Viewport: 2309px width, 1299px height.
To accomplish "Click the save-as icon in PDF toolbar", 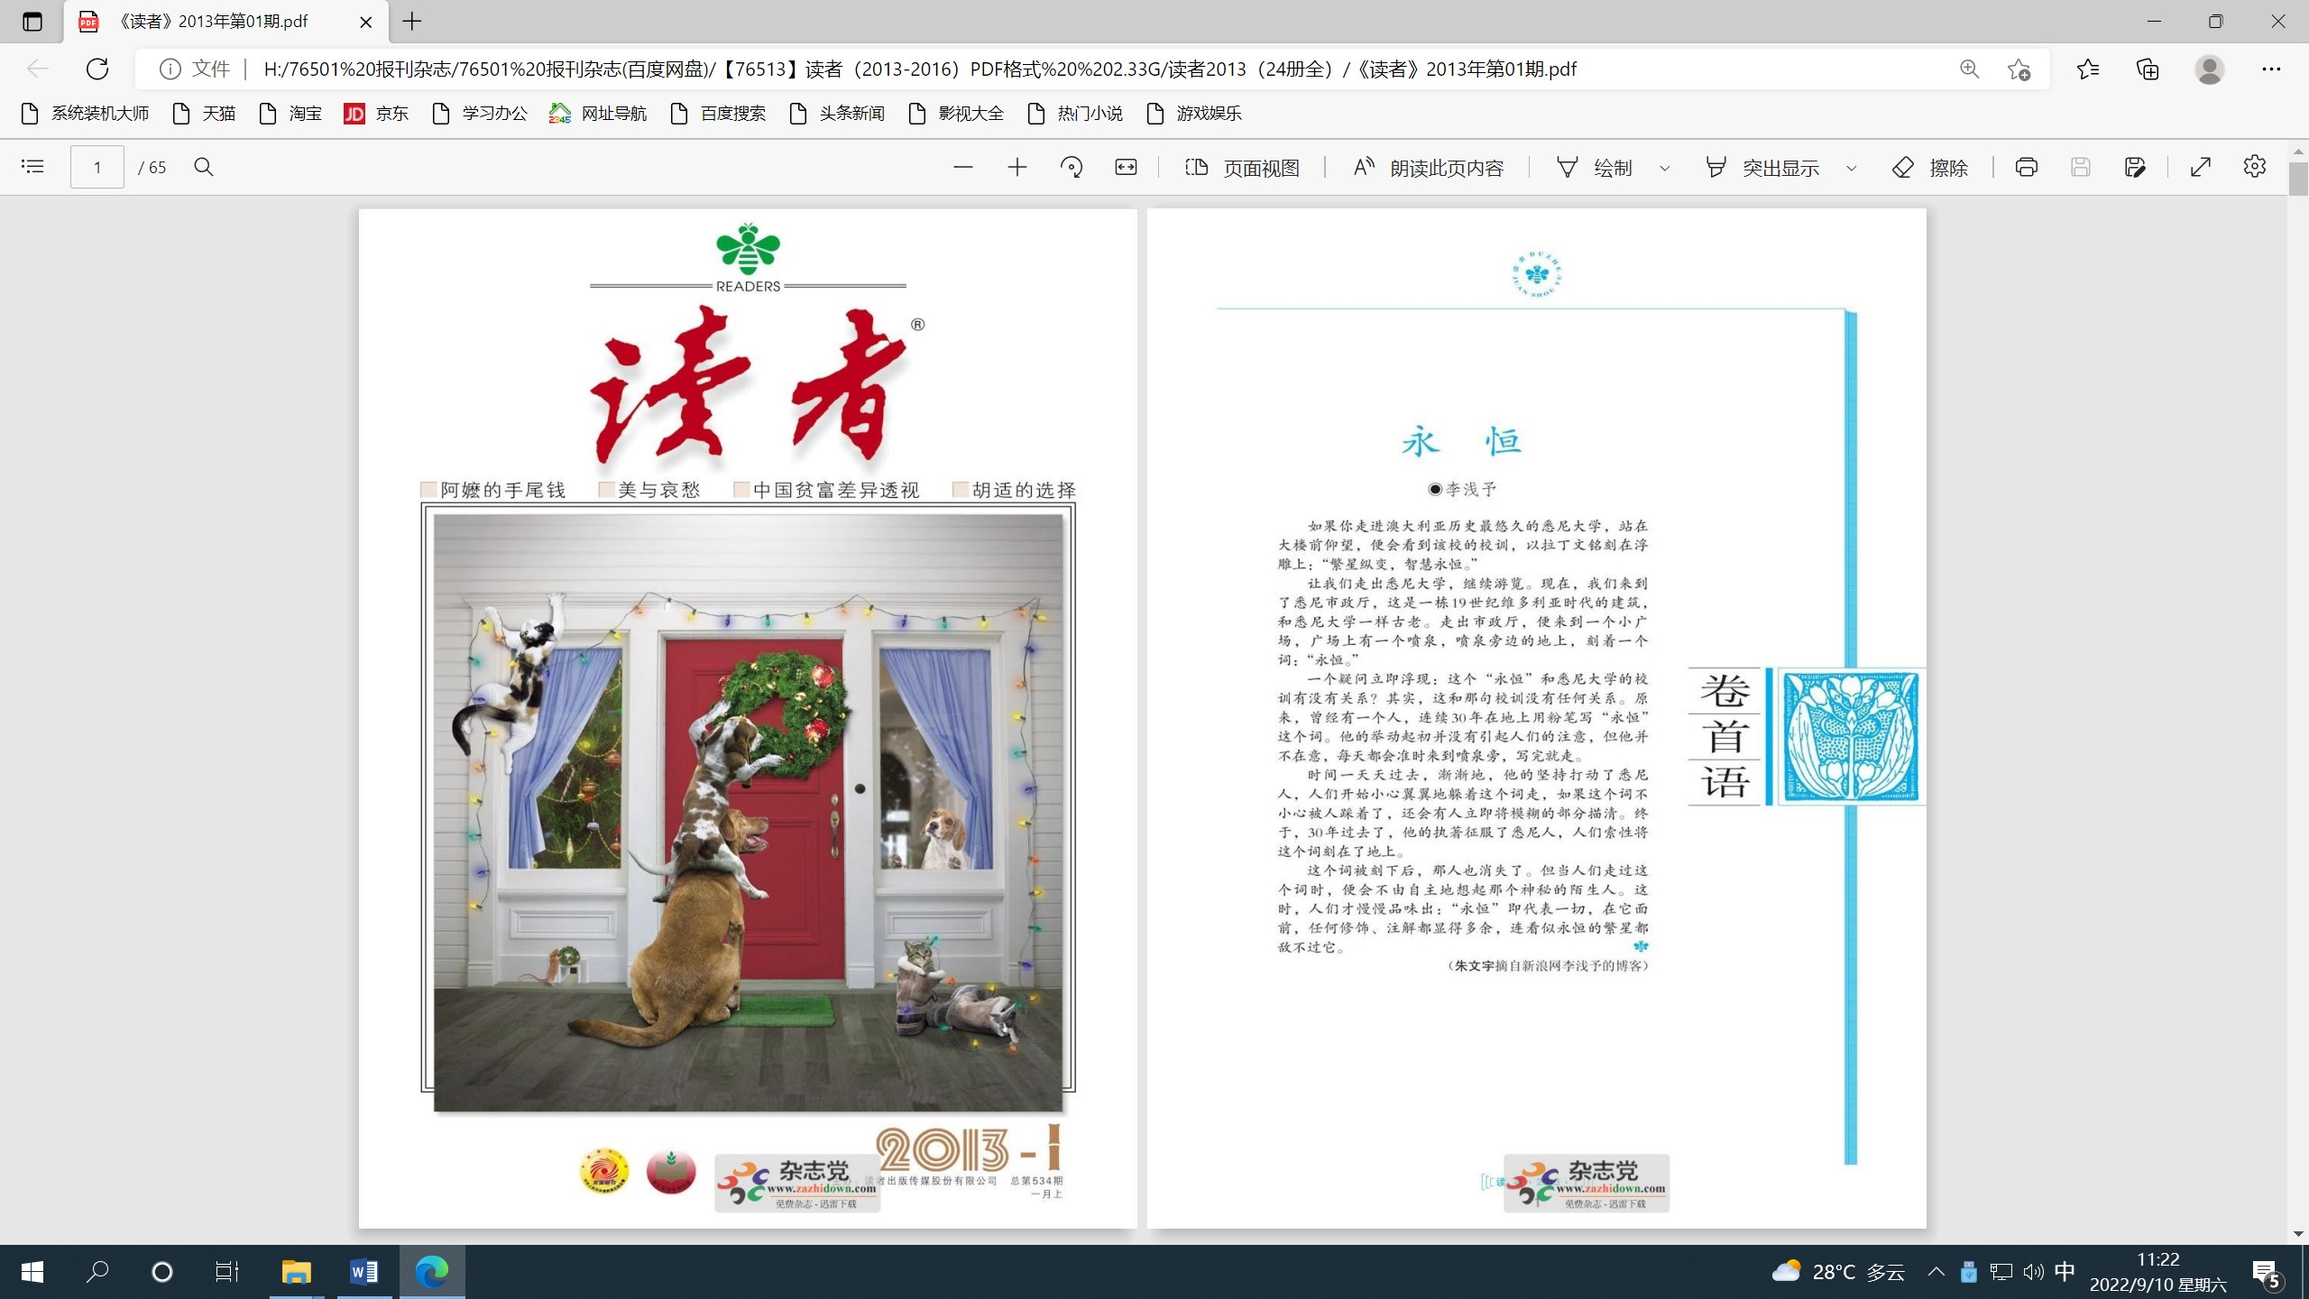I will [x=2135, y=167].
